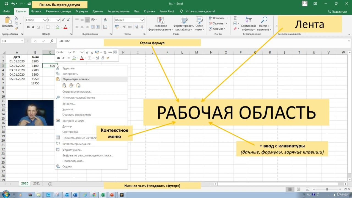Open the Файл tab
This screenshot has height=198, width=352.
(x=7, y=12)
